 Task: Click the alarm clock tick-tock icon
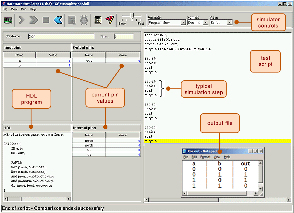tap(84, 20)
